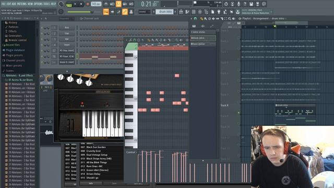Click the drum intro clip in Playlist
Image resolution: width=334 pixels, height=188 pixels.
(295, 110)
